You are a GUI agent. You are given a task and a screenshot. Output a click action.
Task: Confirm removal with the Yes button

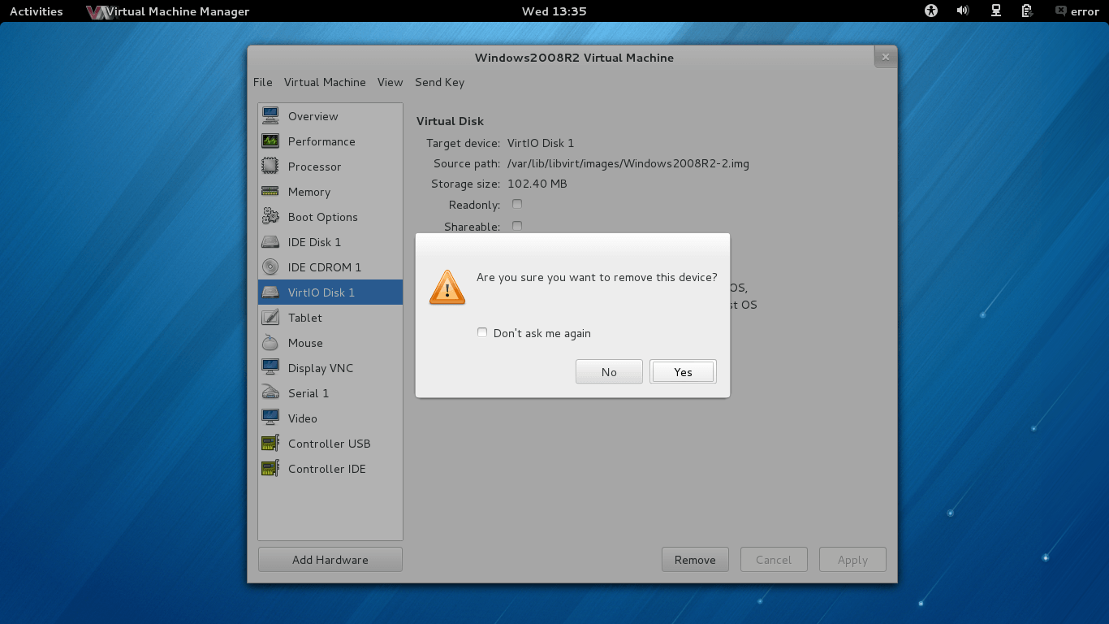pos(683,371)
